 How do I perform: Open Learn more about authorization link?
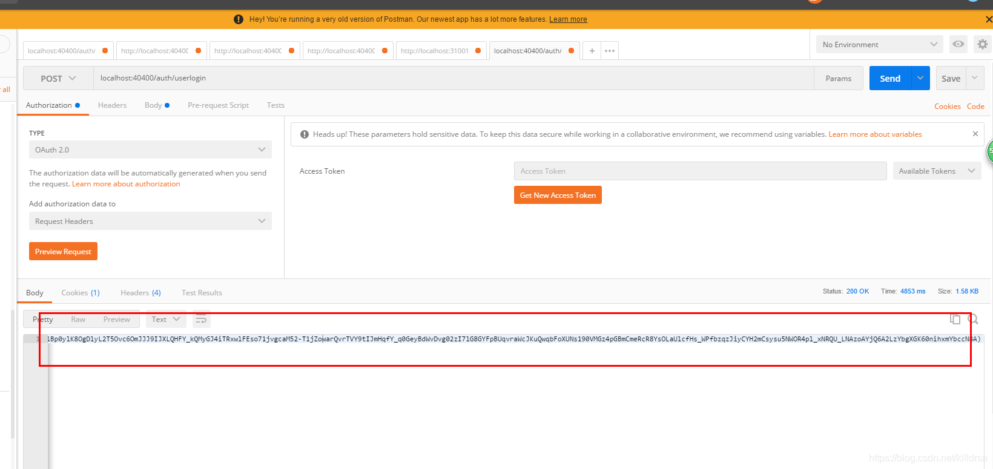point(126,184)
